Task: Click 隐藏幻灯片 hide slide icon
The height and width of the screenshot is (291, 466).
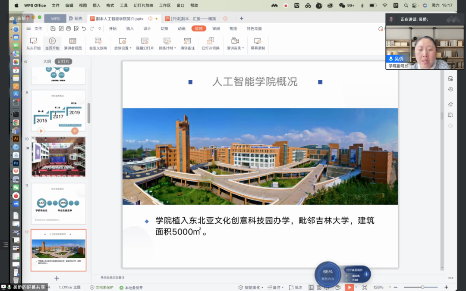Action: (145, 41)
